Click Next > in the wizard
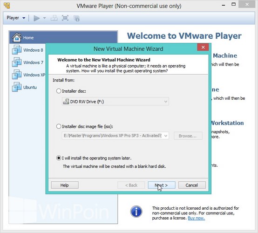 coord(162,185)
